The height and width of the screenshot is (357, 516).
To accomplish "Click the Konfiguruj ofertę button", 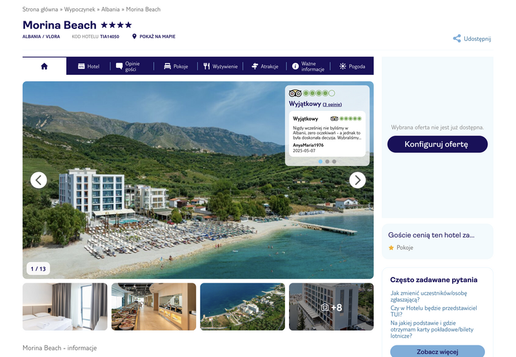I will 437,144.
